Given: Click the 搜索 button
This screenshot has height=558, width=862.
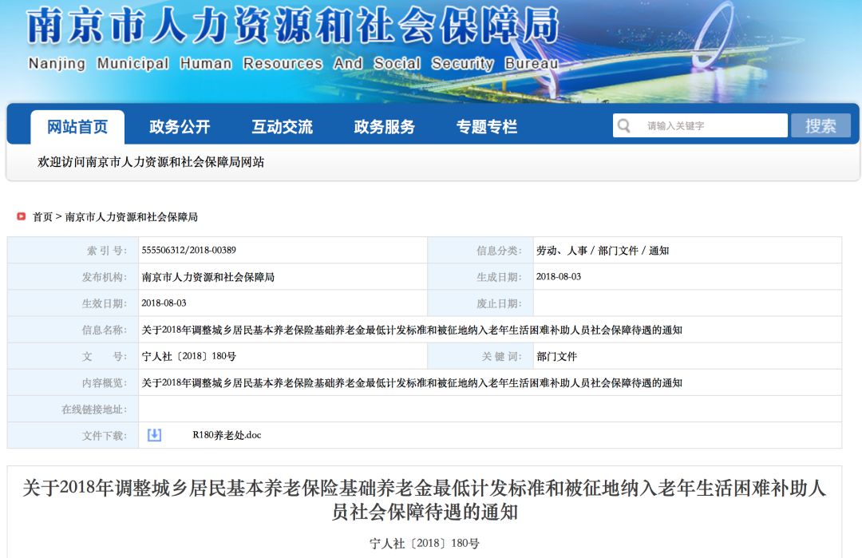Looking at the screenshot, I should [x=820, y=126].
